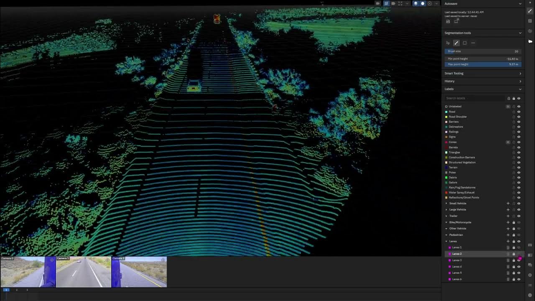The width and height of the screenshot is (535, 301).
Task: Click the Search labels input field
Action: [475, 98]
